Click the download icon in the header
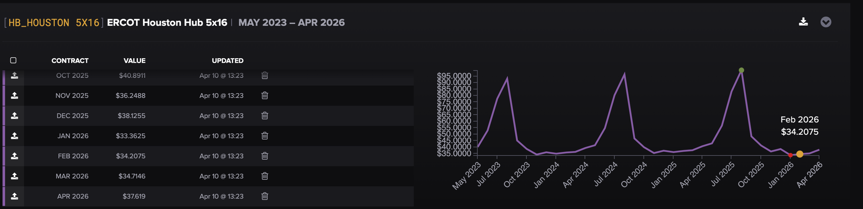 tap(803, 22)
